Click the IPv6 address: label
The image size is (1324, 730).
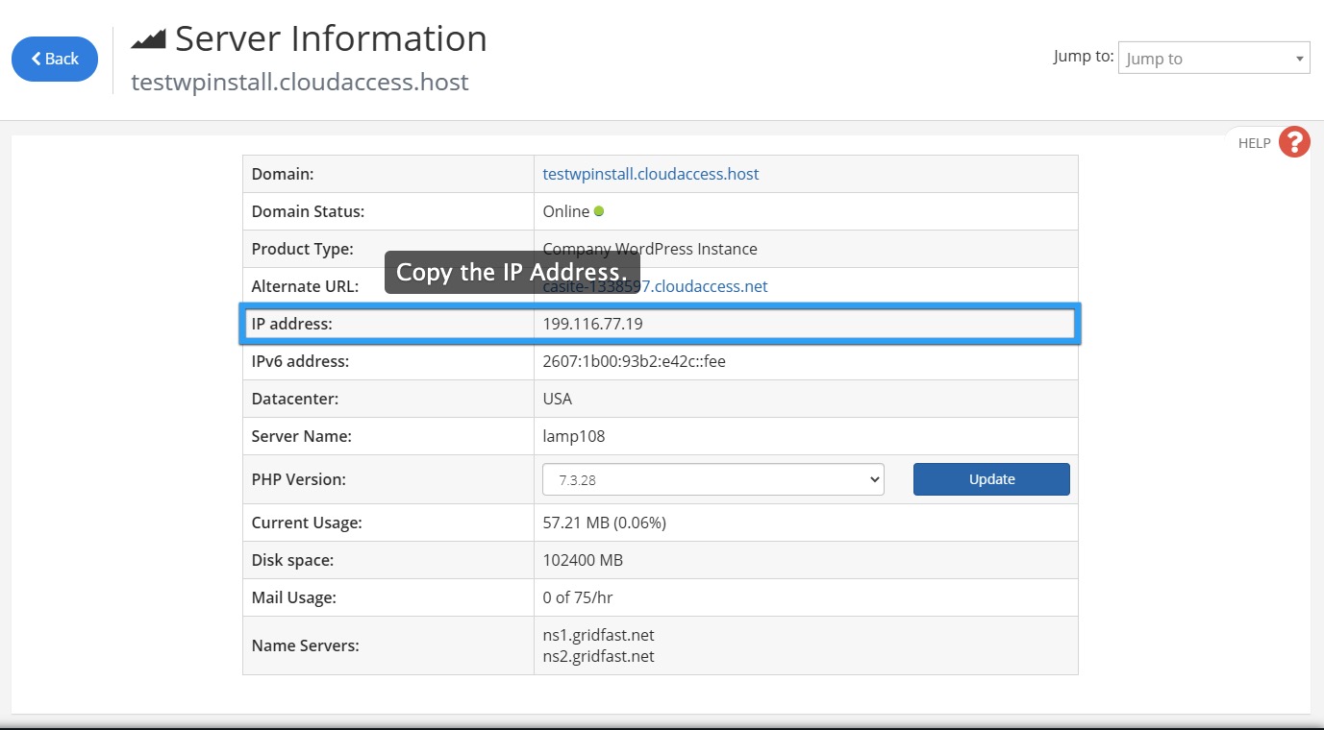pyautogui.click(x=300, y=361)
